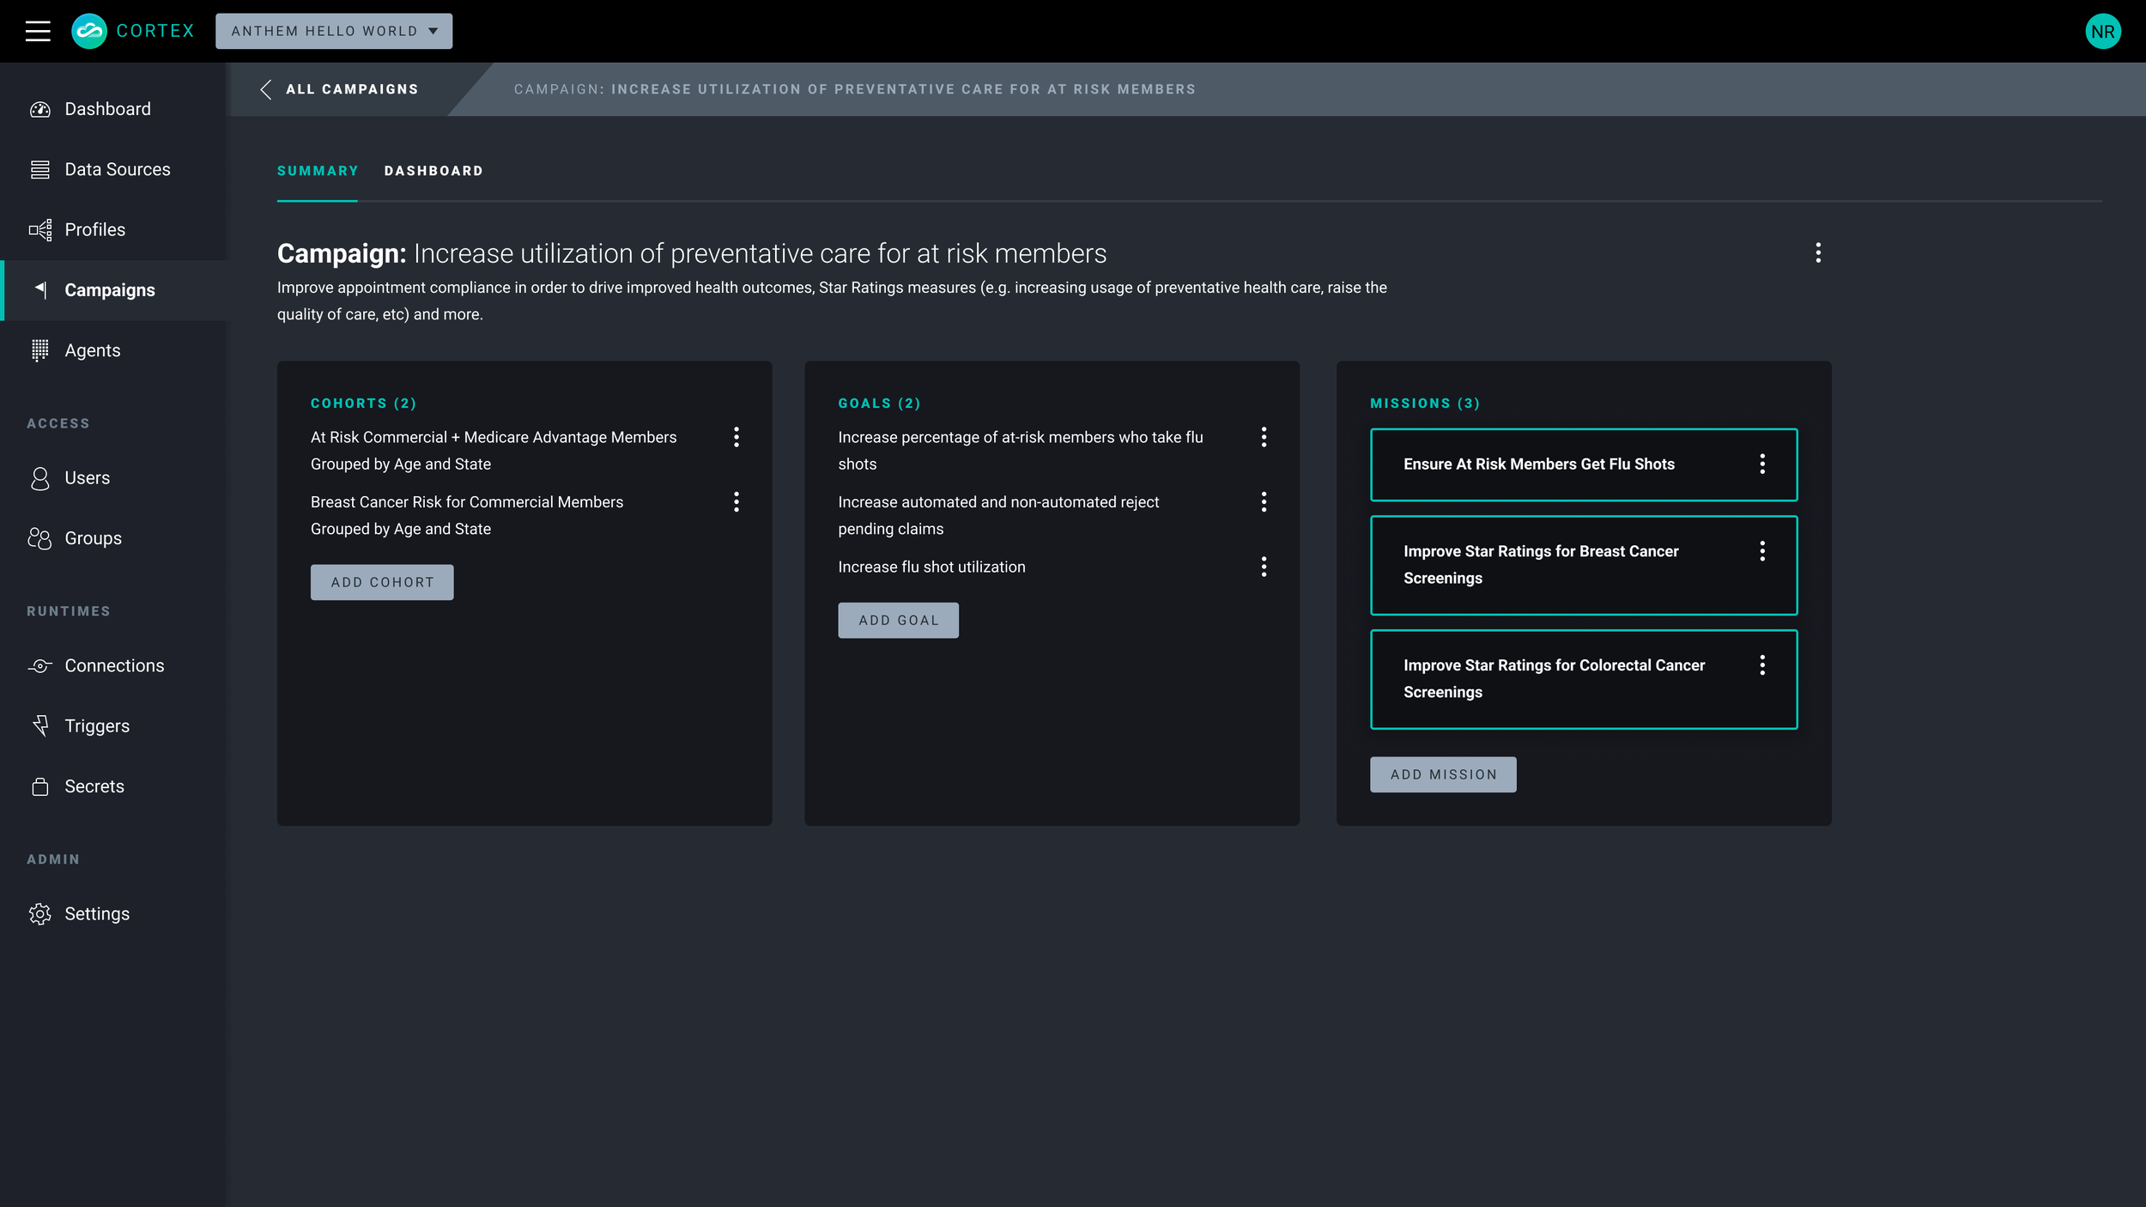Open the Triggers page
Image resolution: width=2146 pixels, height=1207 pixels.
96,726
